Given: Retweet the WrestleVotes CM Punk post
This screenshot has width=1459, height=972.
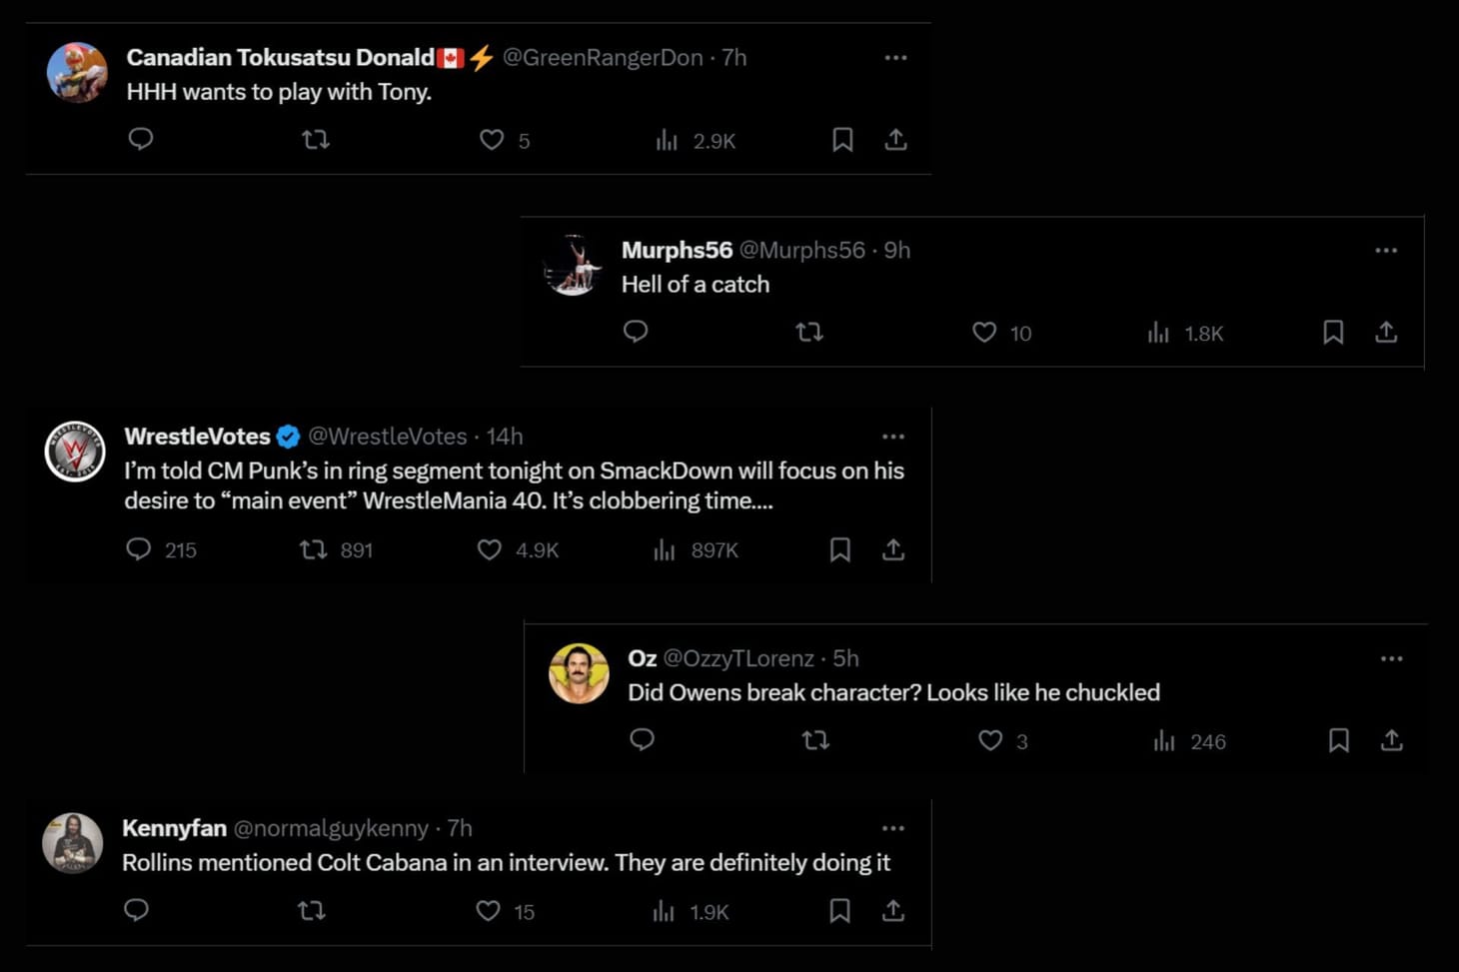Looking at the screenshot, I should click(x=314, y=549).
